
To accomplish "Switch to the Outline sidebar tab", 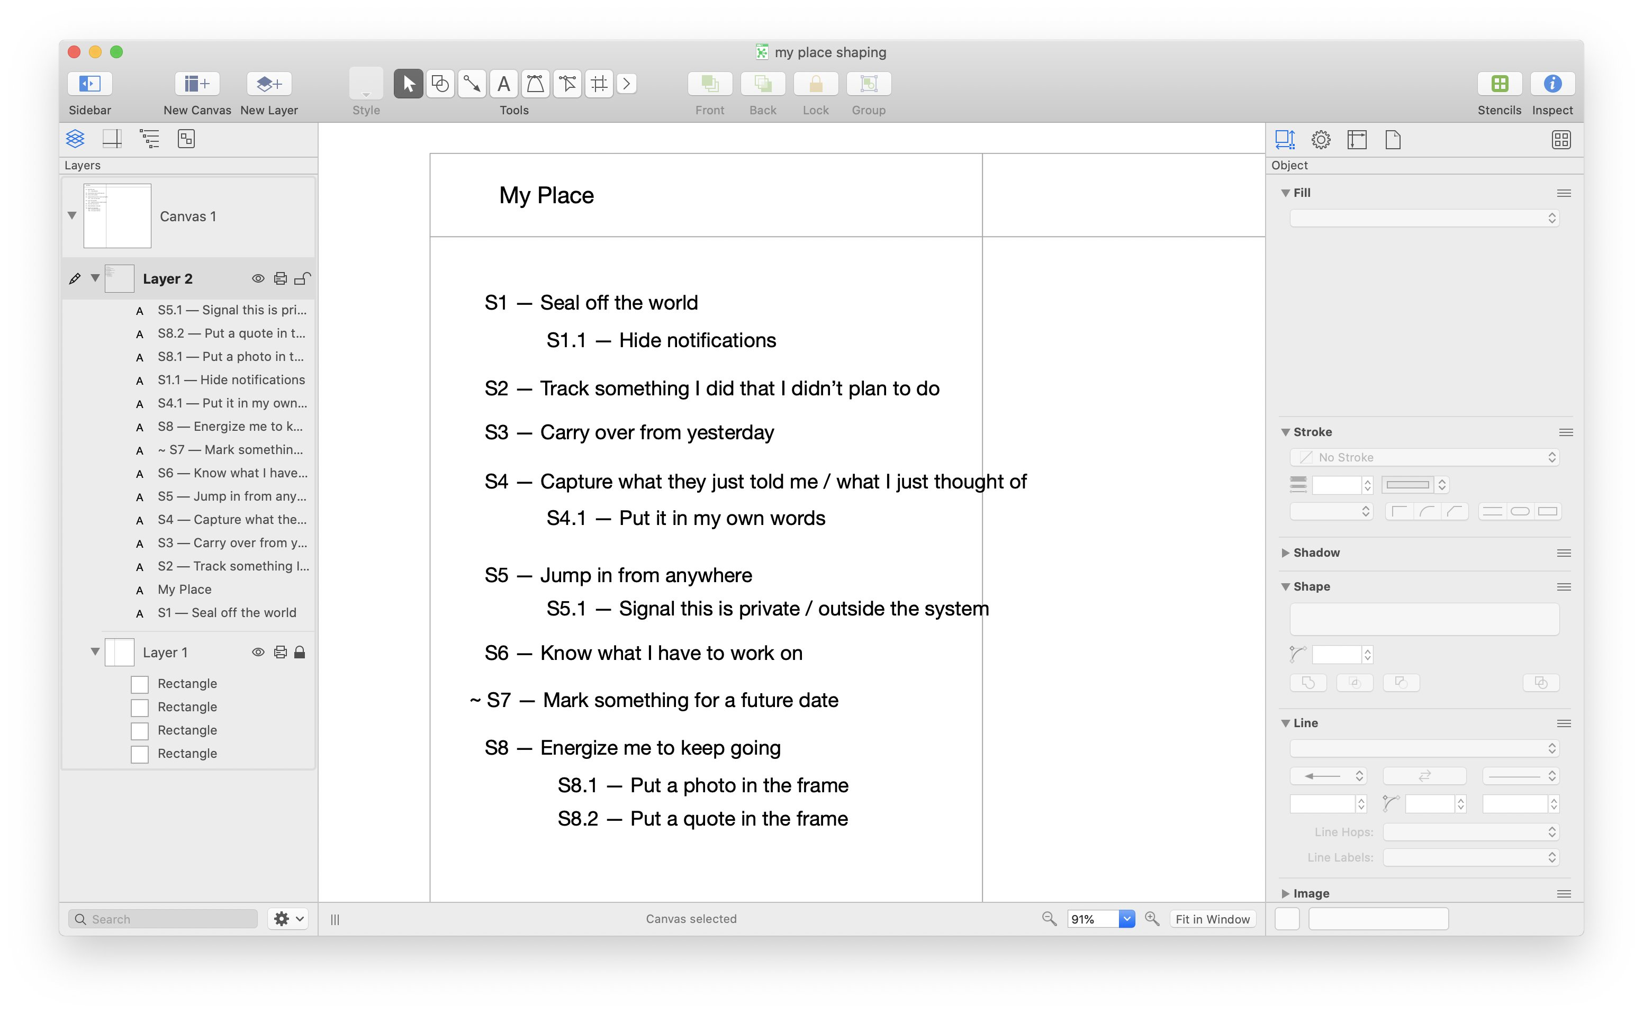I will [x=149, y=139].
